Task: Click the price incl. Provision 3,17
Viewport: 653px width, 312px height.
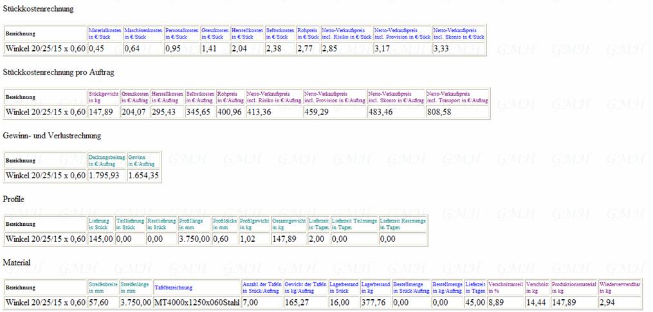Action: (382, 48)
